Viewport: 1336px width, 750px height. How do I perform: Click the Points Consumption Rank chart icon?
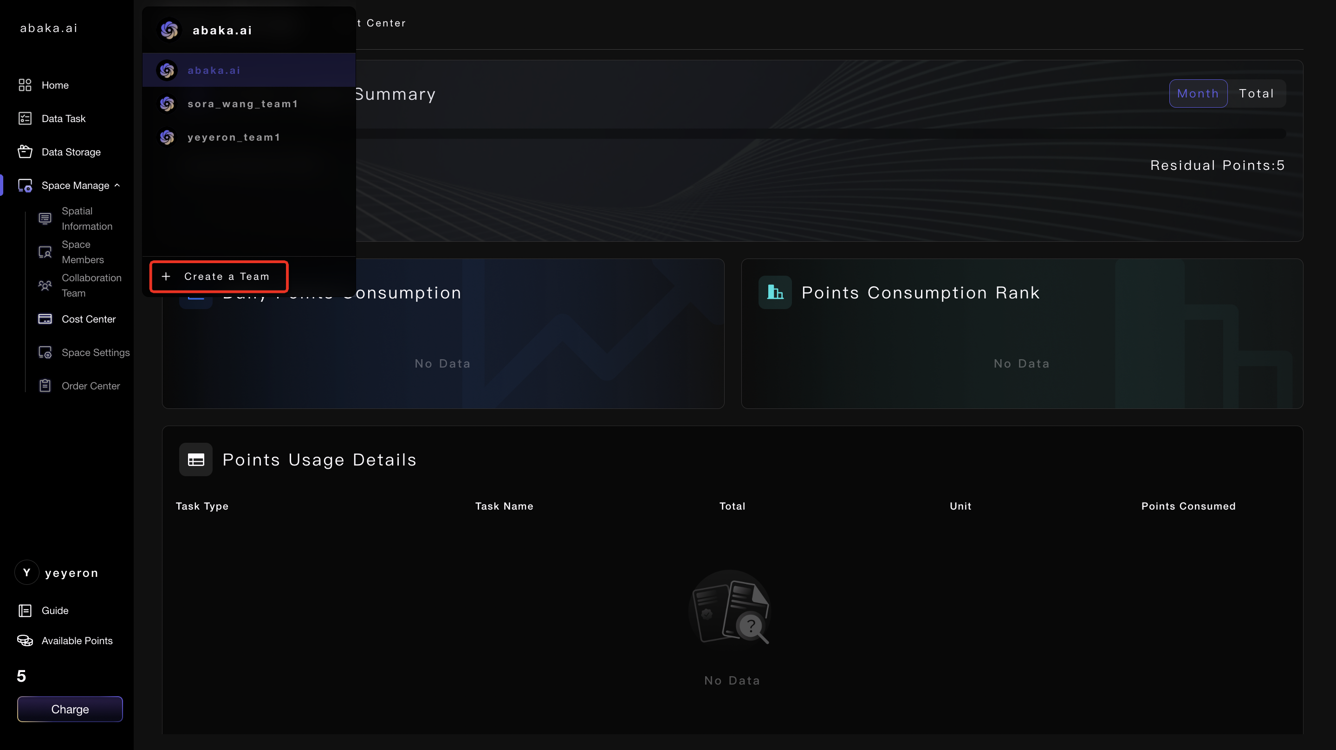click(x=775, y=292)
